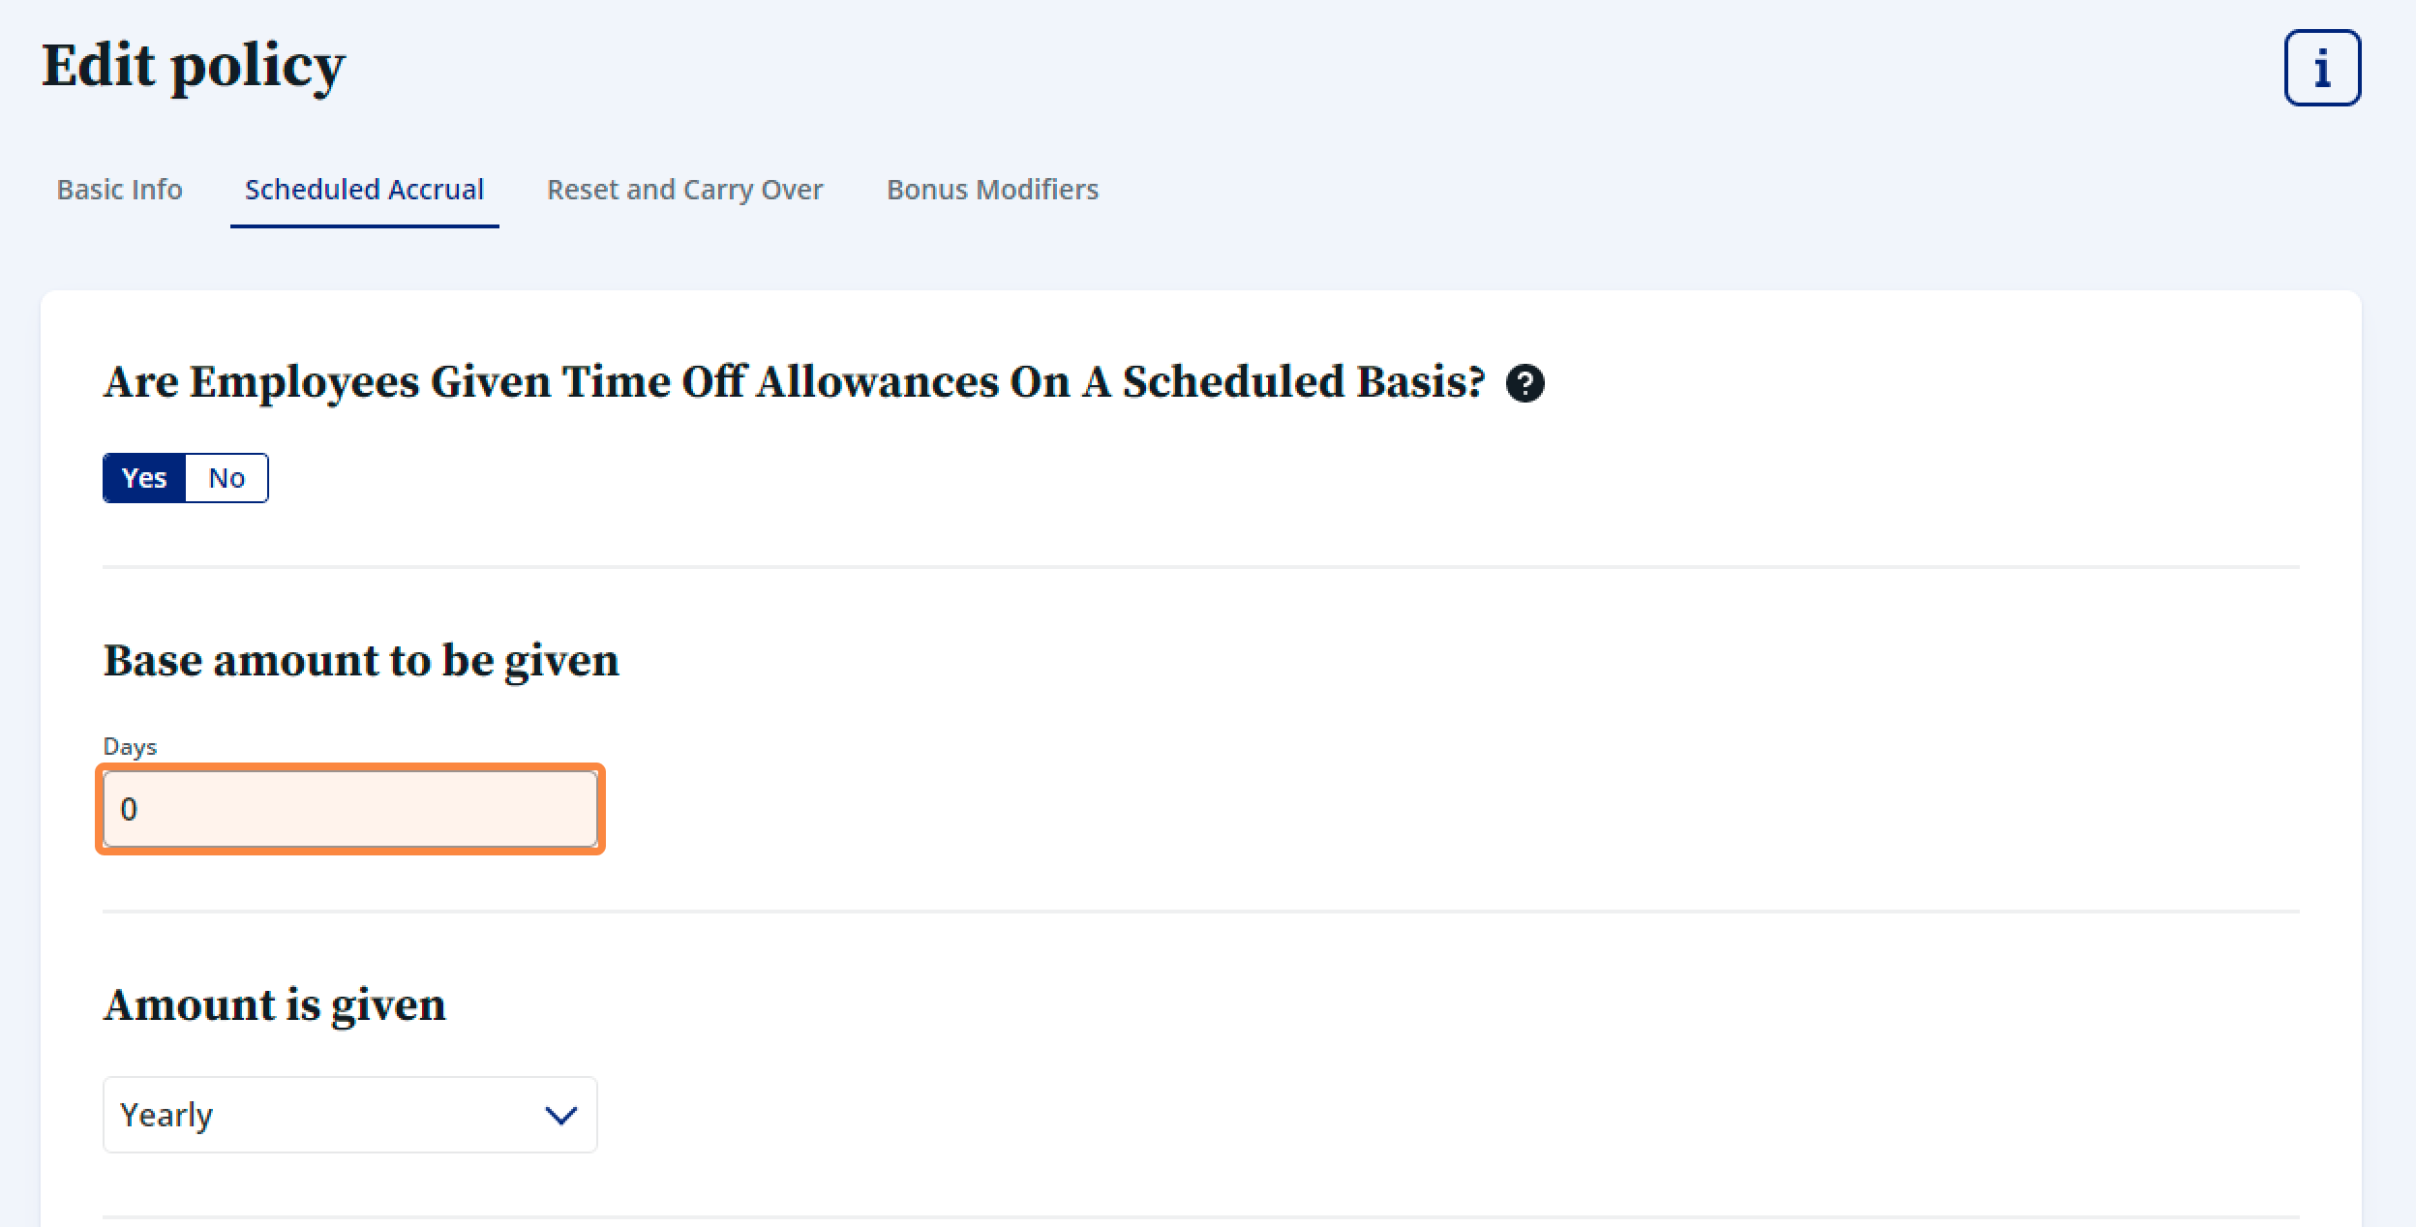This screenshot has height=1227, width=2416.
Task: Click the question mark help icon
Action: point(1525,383)
